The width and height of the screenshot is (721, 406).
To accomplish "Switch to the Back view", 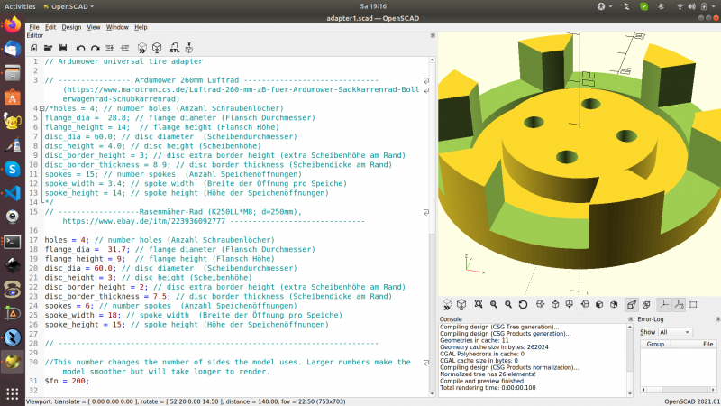I will (x=614, y=304).
